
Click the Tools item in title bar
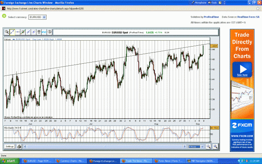point(213,3)
